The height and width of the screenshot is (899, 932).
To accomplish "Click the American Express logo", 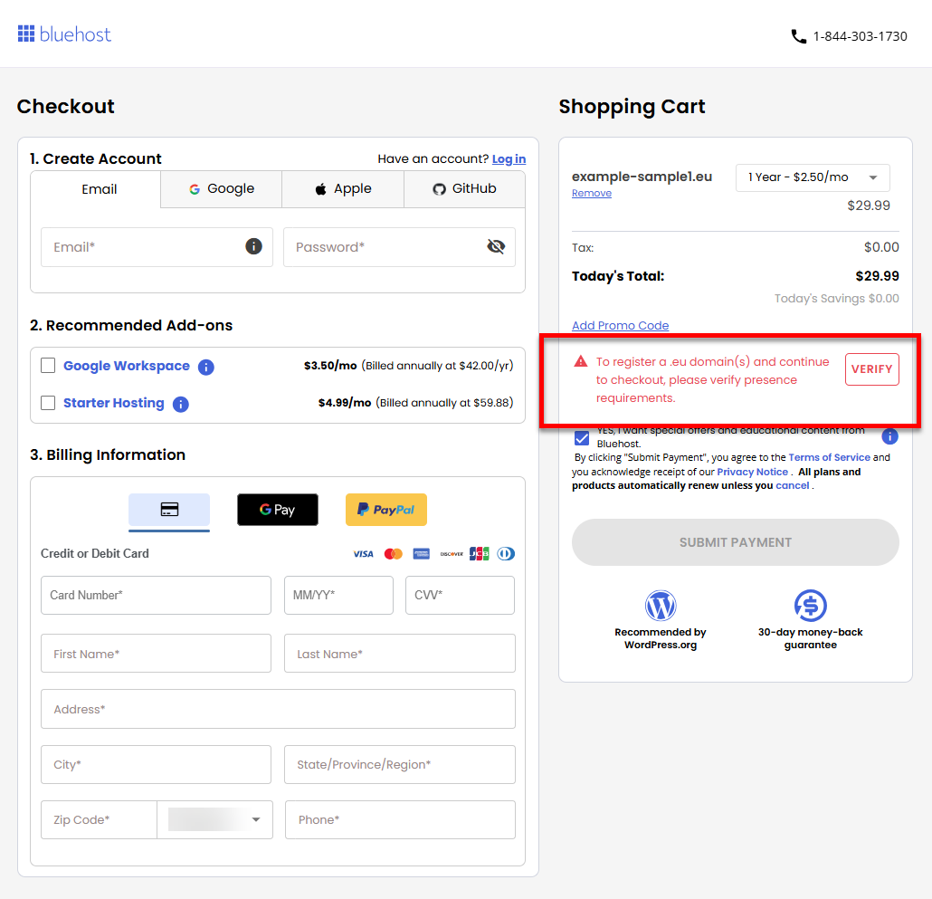I will click(x=422, y=554).
